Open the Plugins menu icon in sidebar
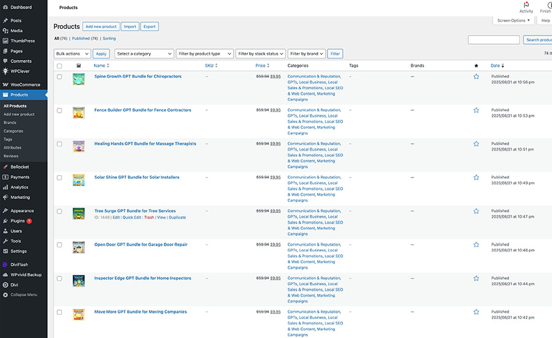Viewport: 552px width, 338px height. point(6,220)
